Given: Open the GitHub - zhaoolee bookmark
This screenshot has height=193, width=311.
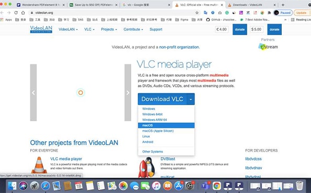Looking at the screenshot, I should point(221,20).
